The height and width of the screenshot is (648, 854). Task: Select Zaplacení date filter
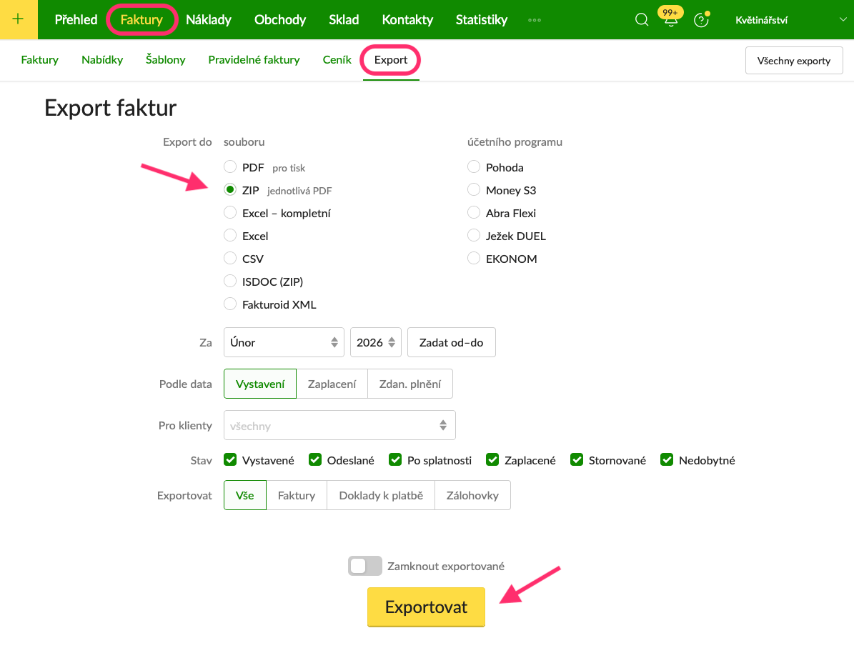(x=332, y=384)
